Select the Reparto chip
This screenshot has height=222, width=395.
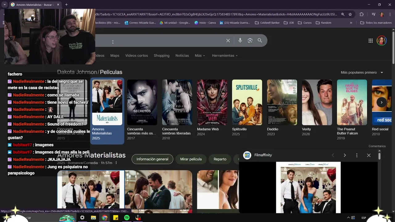tap(220, 159)
